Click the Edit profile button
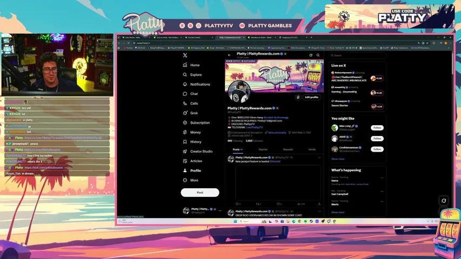461x259 pixels. pos(311,97)
